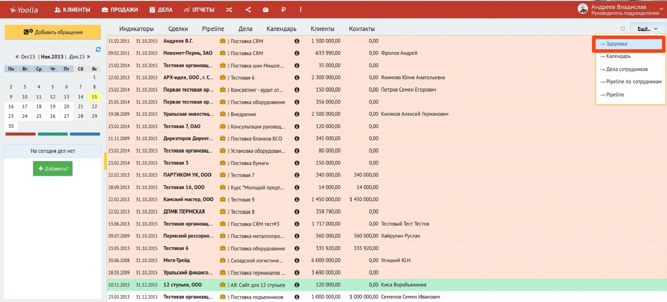Click the user avatar of Андреев Владислав
The height and width of the screenshot is (302, 667).
[583, 9]
